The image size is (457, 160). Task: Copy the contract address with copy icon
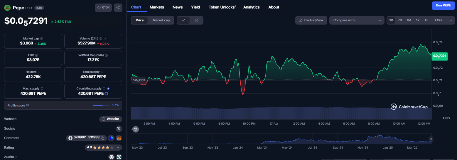coord(103,138)
